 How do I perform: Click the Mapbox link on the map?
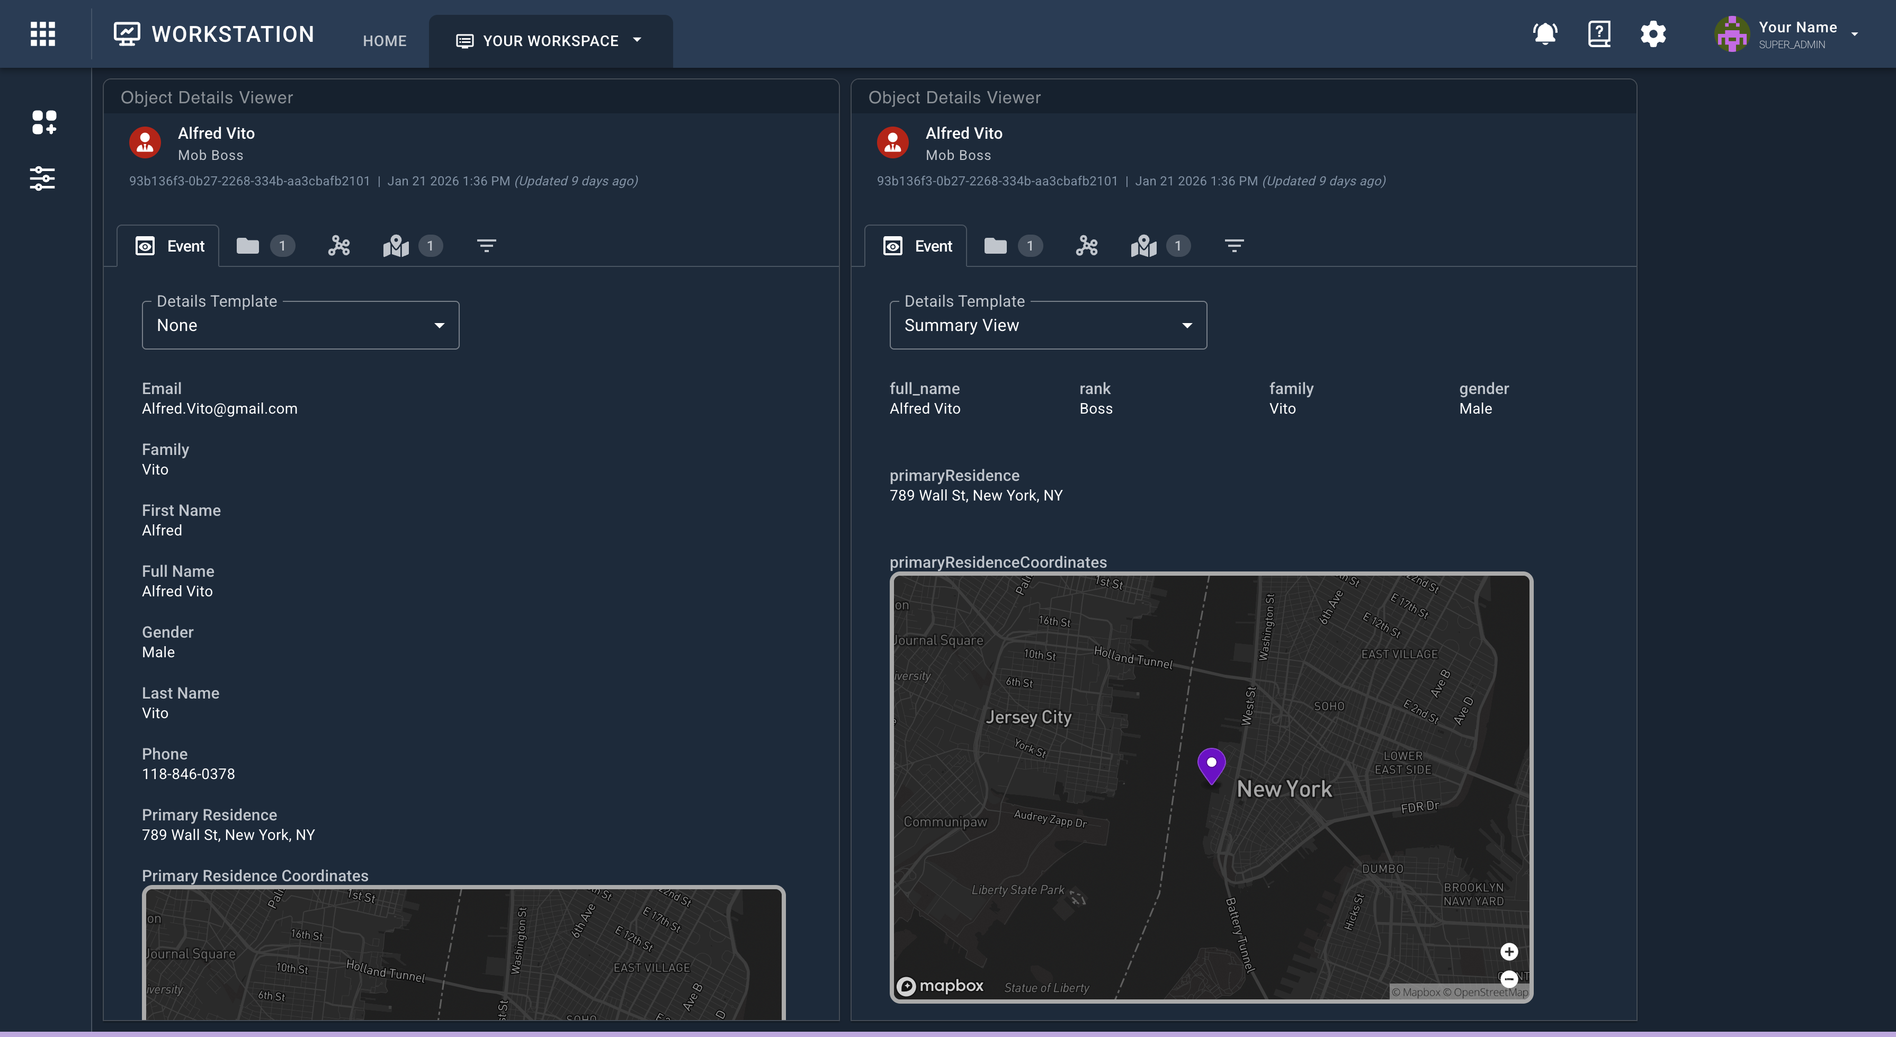tap(941, 986)
